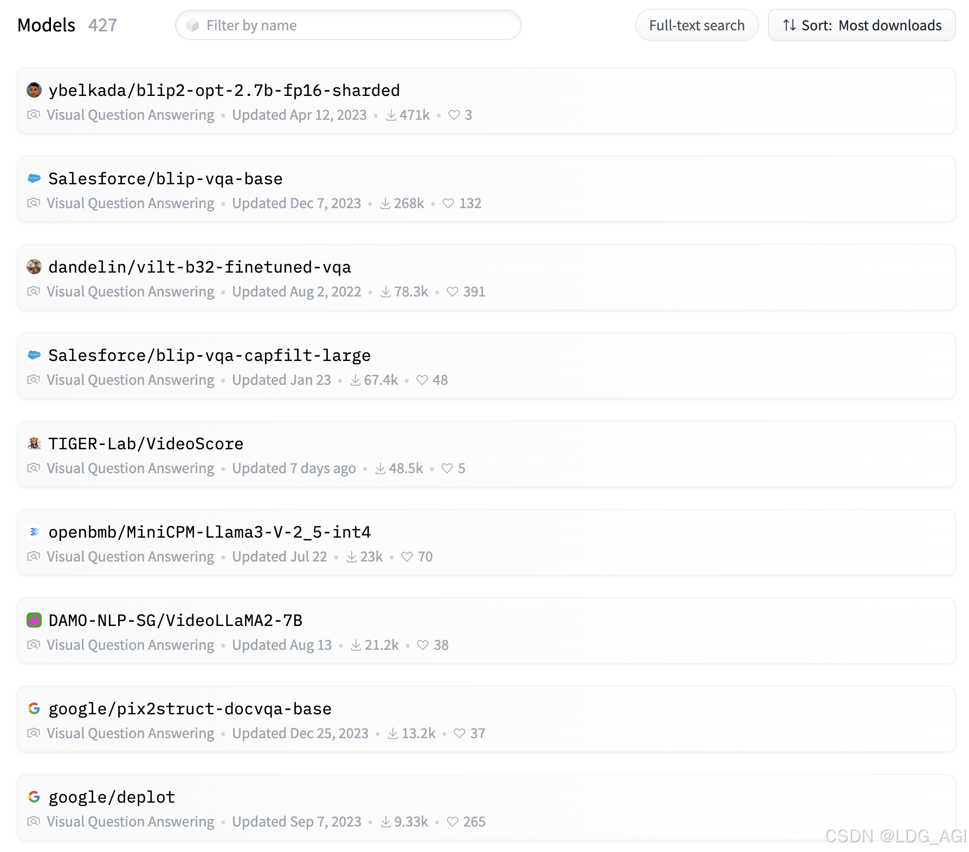Click the heart icon showing 265 likes
969x852 pixels.
[x=453, y=822]
